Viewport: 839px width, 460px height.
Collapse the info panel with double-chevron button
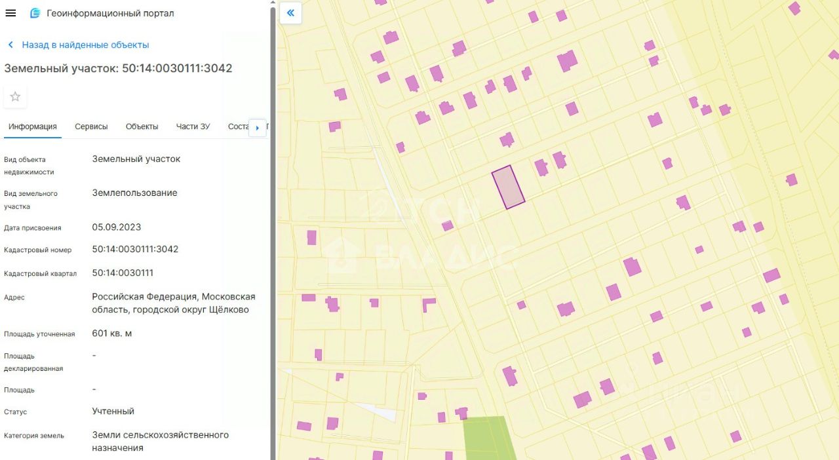click(x=290, y=12)
